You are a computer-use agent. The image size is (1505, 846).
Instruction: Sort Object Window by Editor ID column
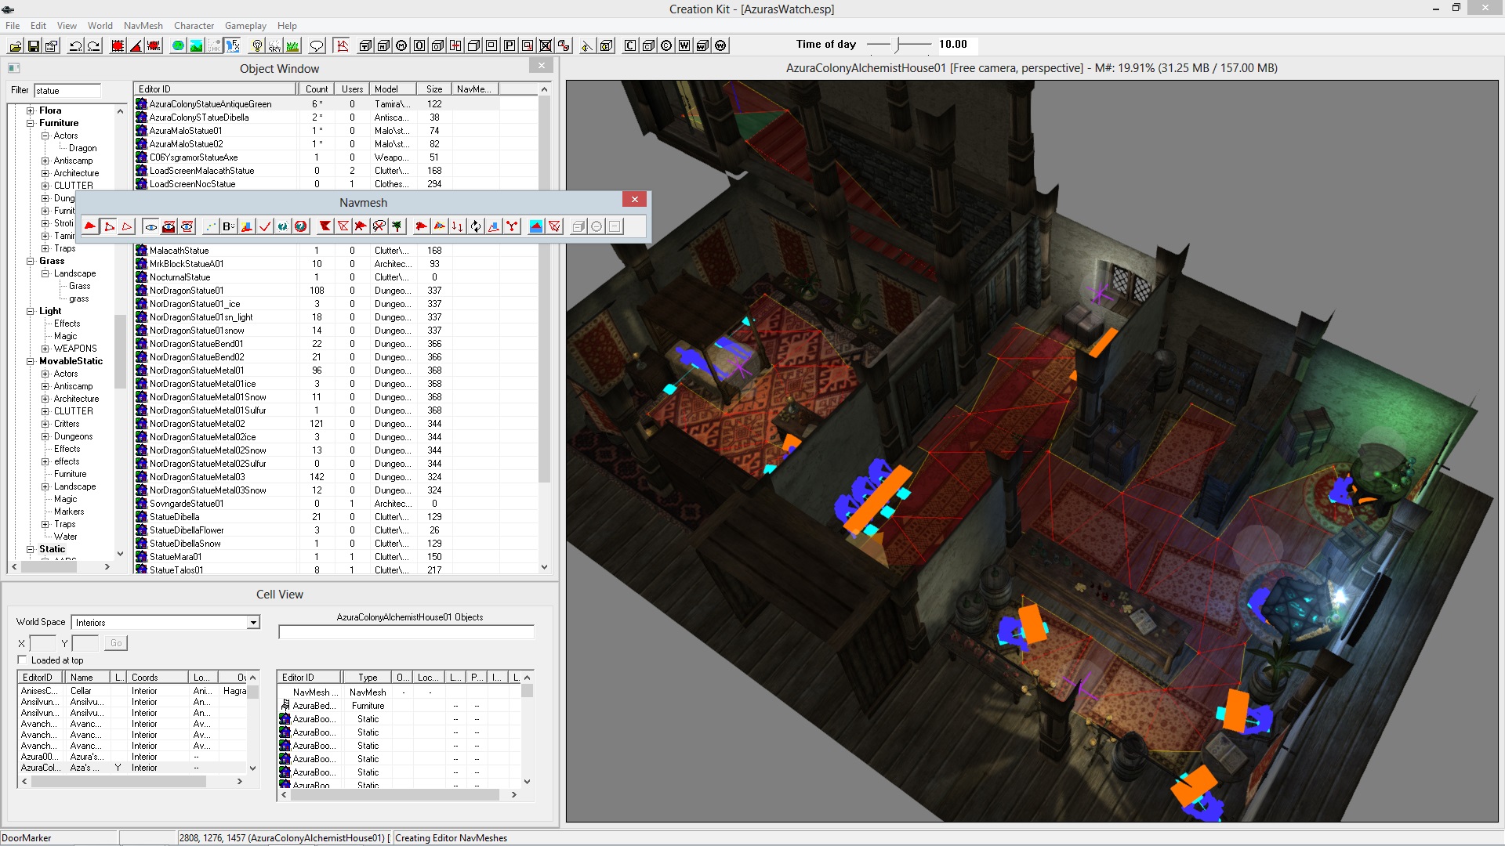216,89
